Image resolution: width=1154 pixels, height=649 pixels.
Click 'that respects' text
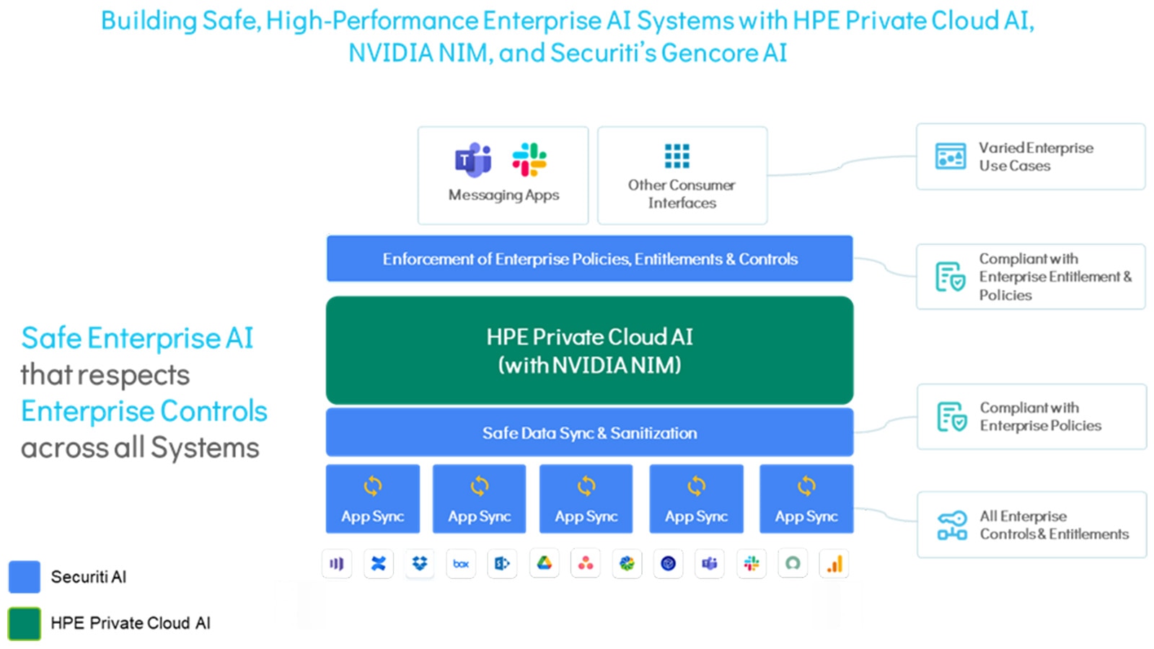[105, 375]
